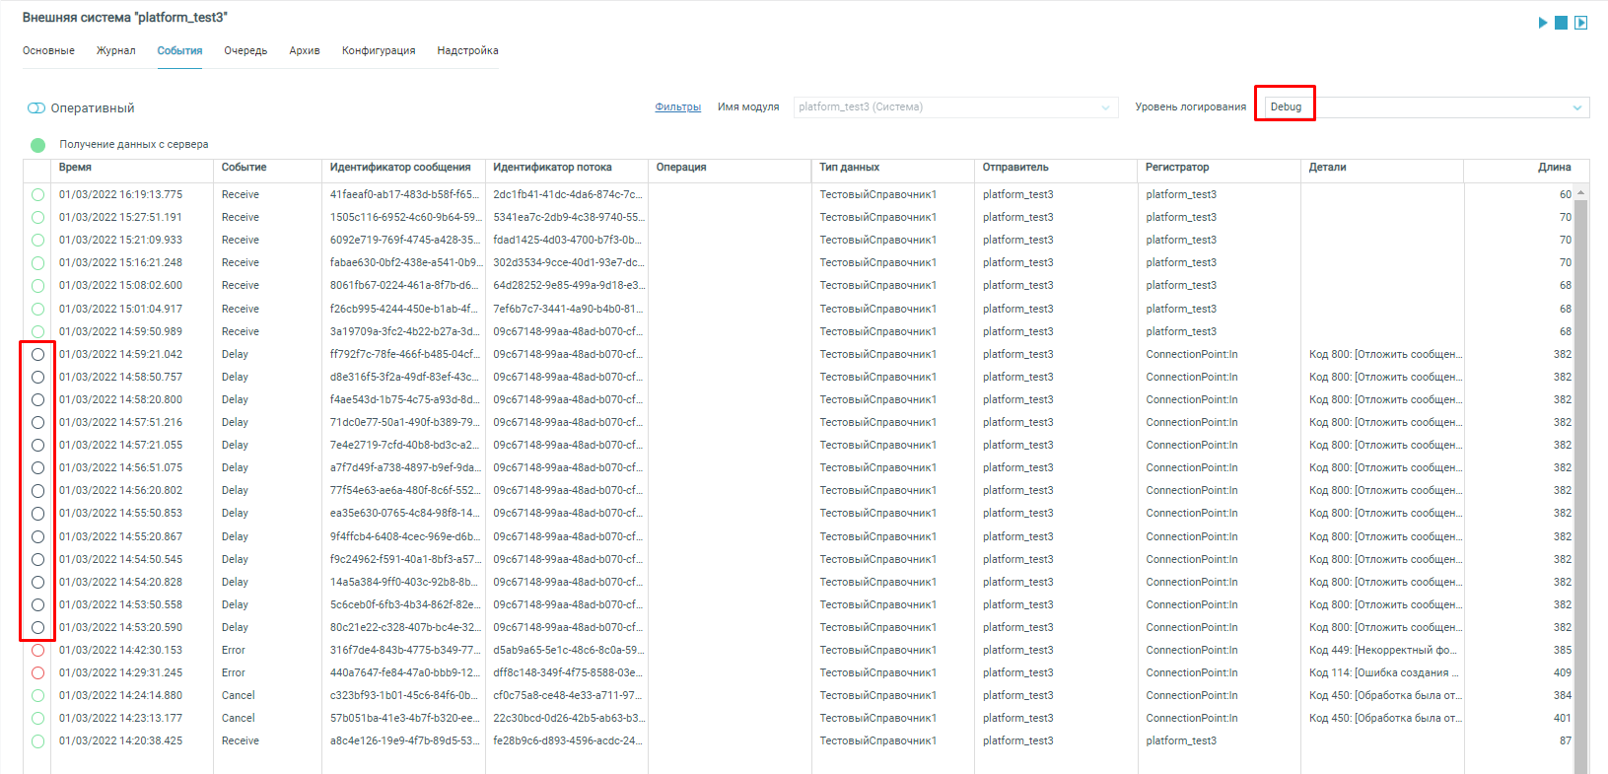Click green status circle of 16:19:13.775 Receive row
The height and width of the screenshot is (774, 1608).
click(37, 195)
